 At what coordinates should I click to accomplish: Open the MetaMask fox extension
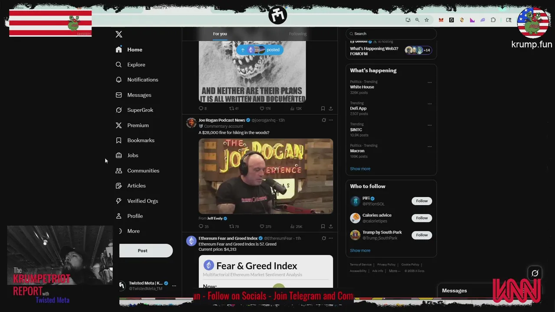click(x=441, y=20)
